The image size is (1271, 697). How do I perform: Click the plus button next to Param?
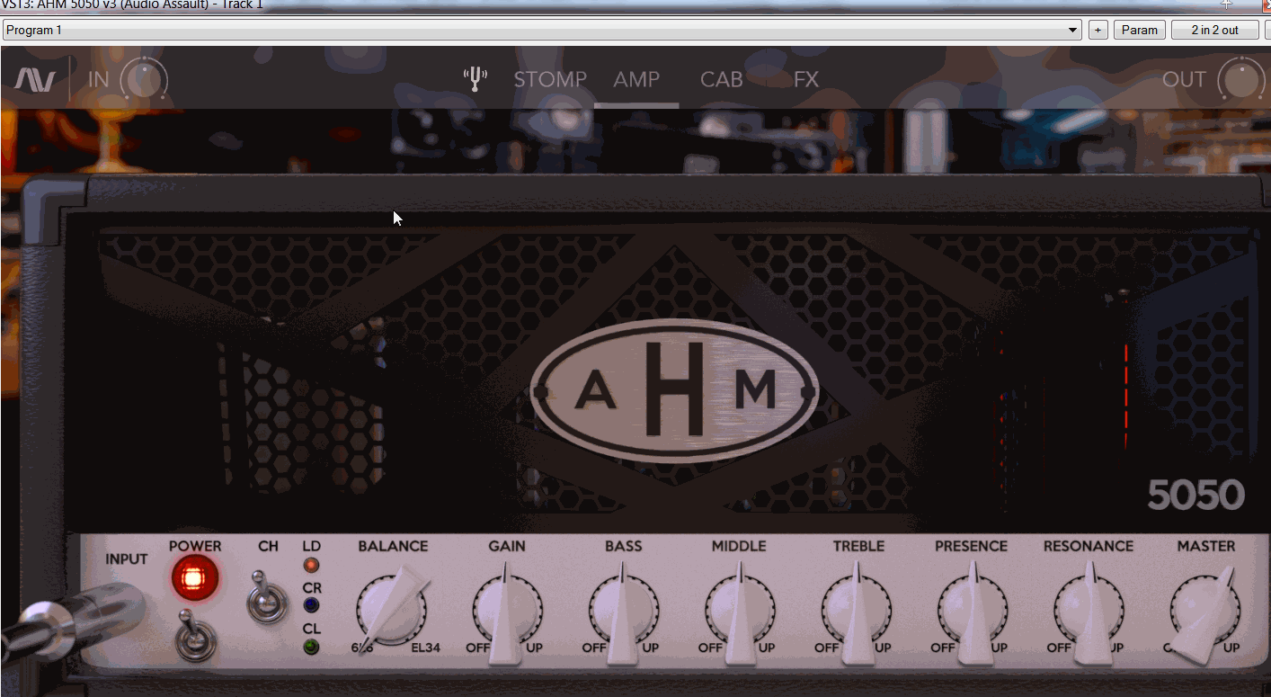click(x=1098, y=30)
